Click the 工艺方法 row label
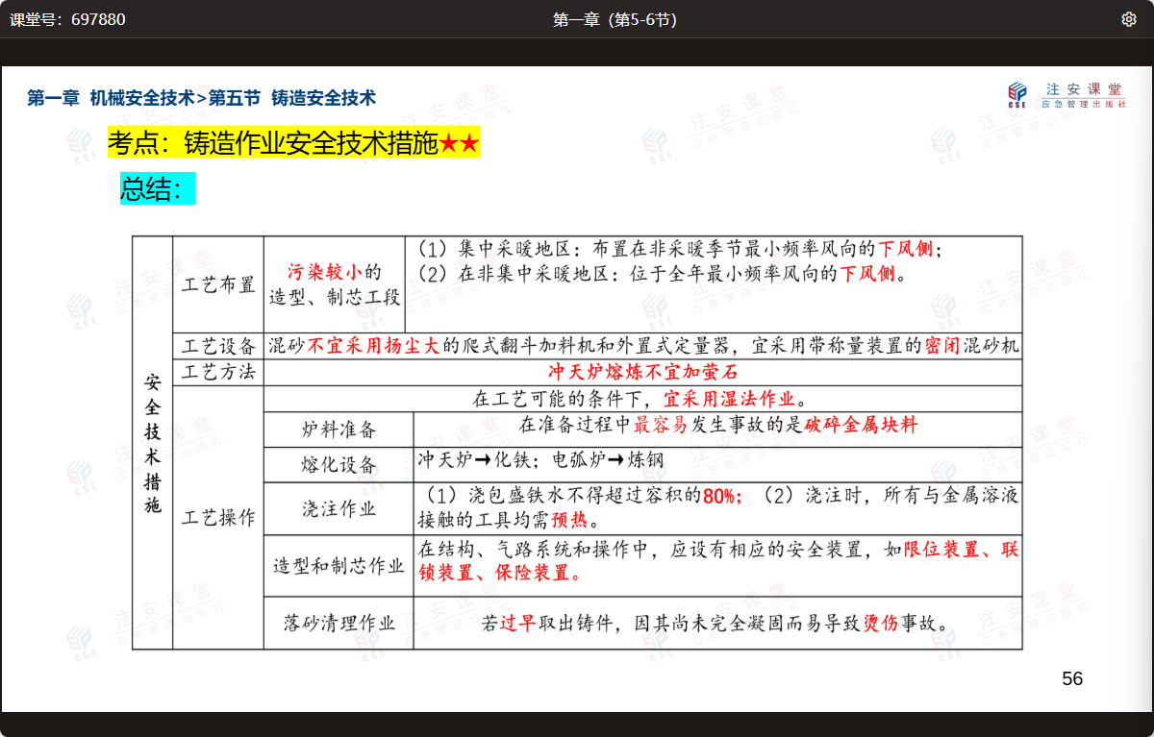The image size is (1154, 737). pyautogui.click(x=218, y=372)
